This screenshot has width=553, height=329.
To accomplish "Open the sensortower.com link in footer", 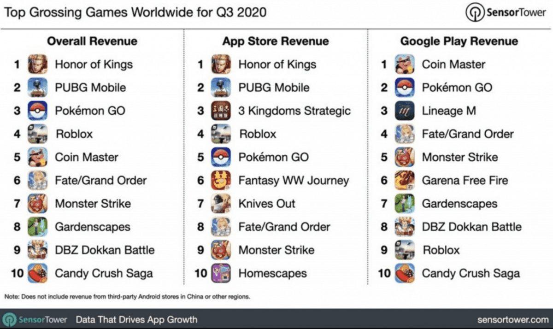I will click(x=513, y=319).
